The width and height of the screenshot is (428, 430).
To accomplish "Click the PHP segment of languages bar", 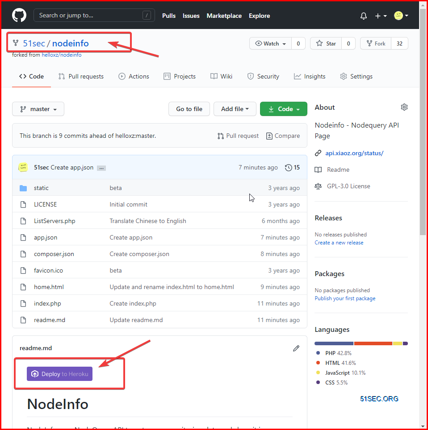I will [x=334, y=343].
